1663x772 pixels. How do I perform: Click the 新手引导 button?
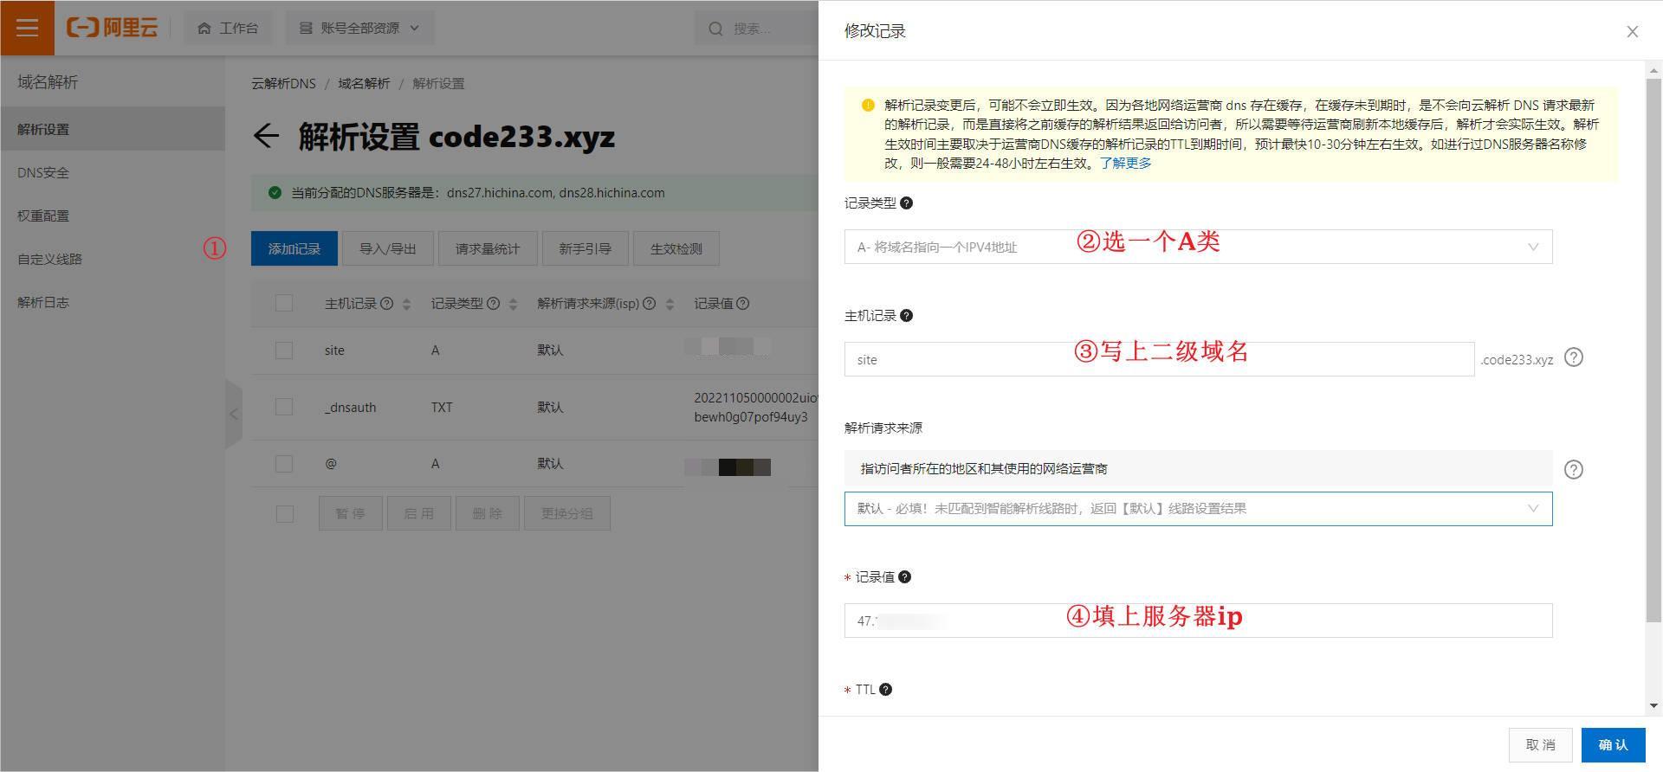pos(585,248)
